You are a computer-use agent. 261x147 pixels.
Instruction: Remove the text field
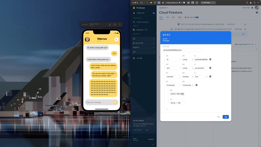click(x=210, y=68)
